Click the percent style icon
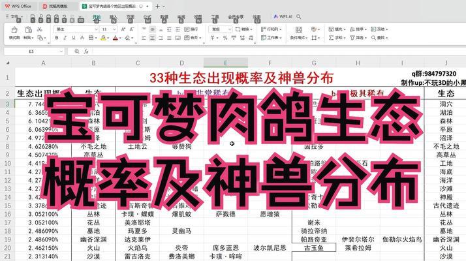 click(225, 38)
